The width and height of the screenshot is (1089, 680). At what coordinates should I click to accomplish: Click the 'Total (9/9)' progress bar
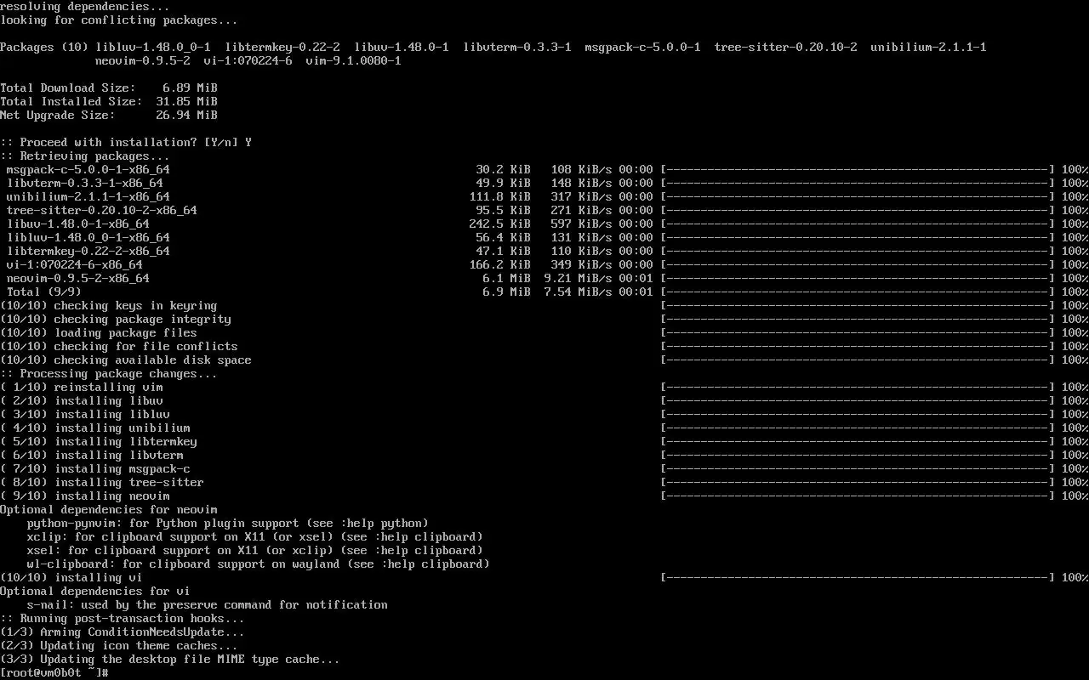(858, 292)
